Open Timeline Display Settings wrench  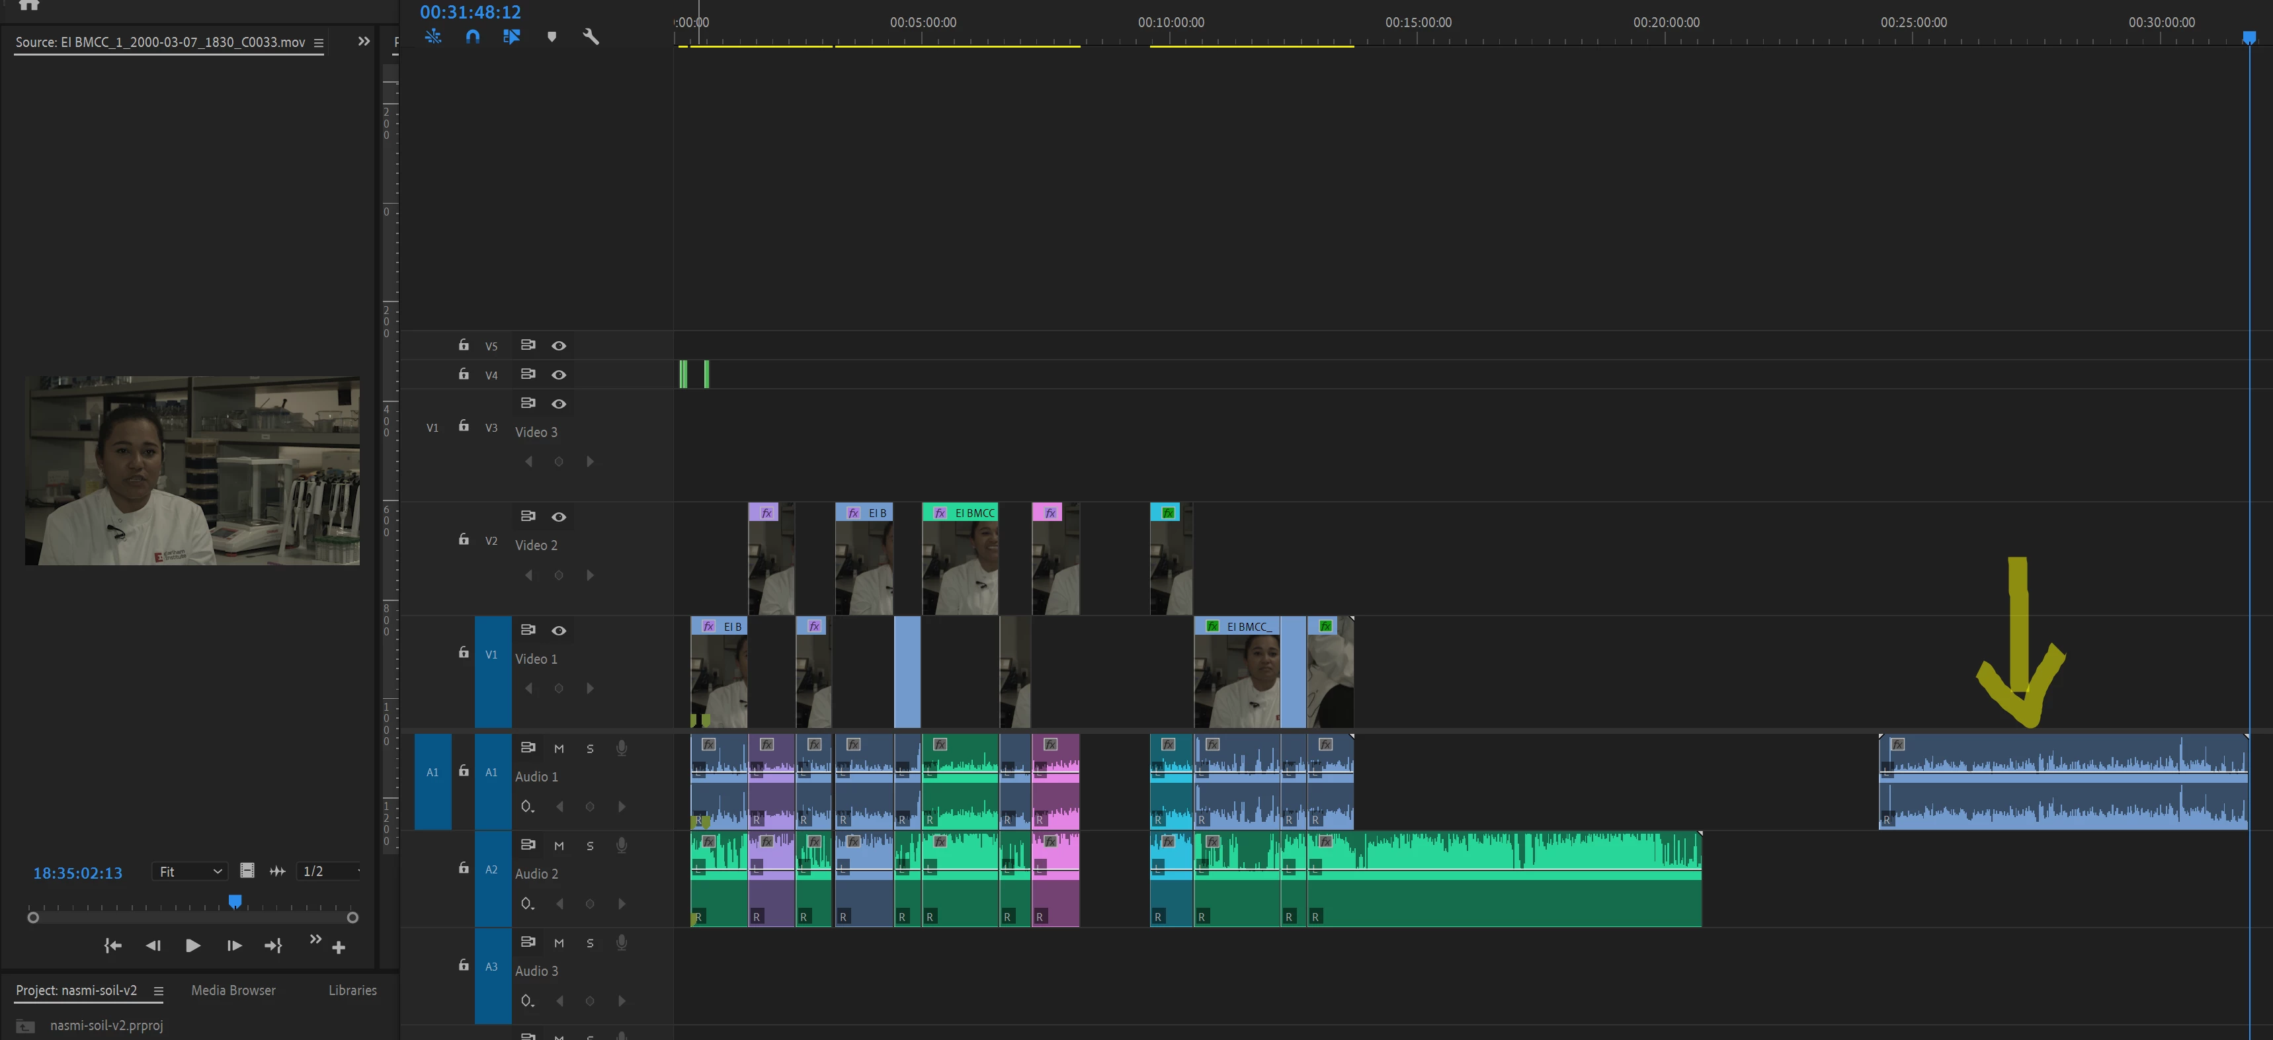coord(591,37)
